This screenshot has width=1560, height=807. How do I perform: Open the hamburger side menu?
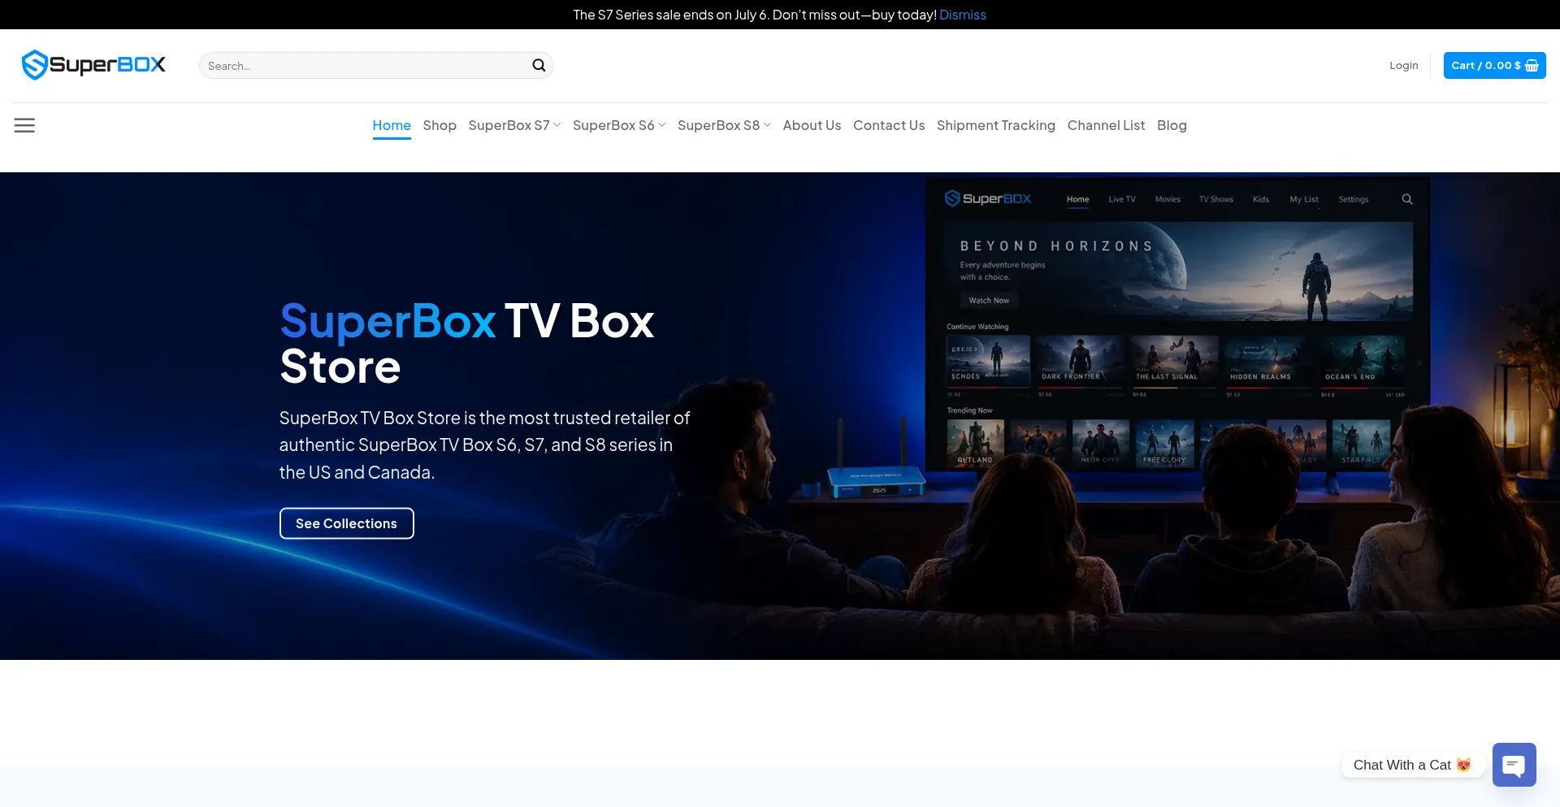(24, 125)
